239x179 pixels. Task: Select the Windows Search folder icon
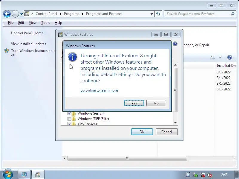click(73, 113)
